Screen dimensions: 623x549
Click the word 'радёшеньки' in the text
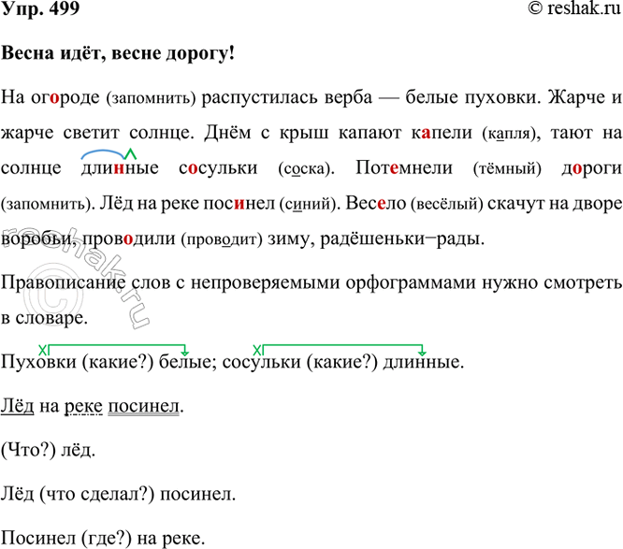click(x=389, y=240)
